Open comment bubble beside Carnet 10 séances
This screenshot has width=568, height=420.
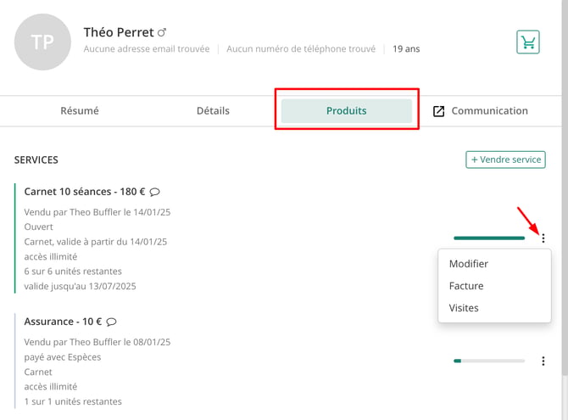pyautogui.click(x=154, y=192)
